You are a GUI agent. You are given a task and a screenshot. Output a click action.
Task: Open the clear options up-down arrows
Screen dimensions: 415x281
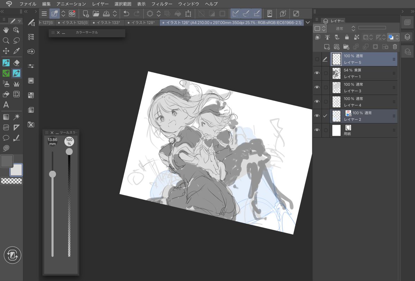point(159,14)
